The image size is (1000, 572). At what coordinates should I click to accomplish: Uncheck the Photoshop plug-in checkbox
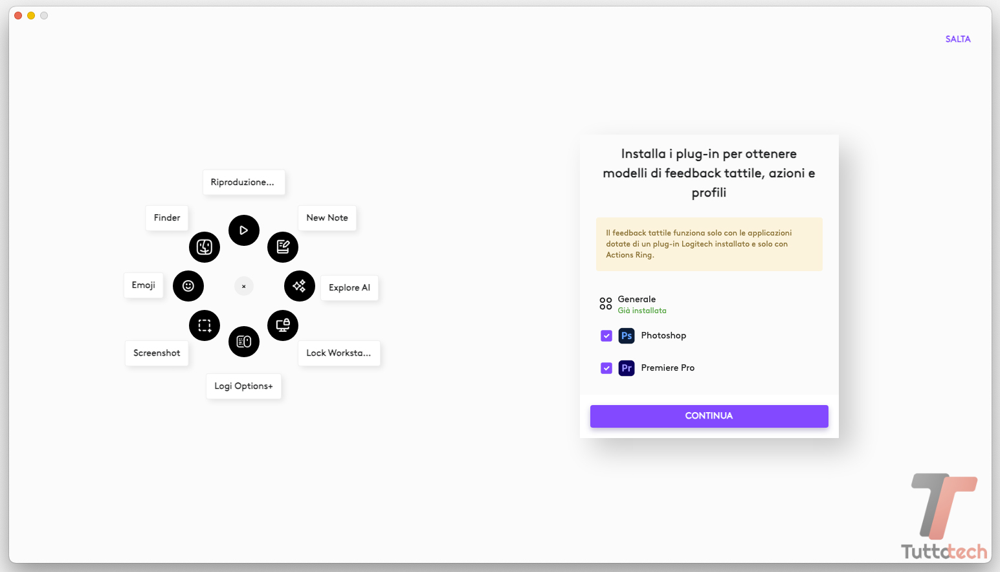pyautogui.click(x=606, y=336)
